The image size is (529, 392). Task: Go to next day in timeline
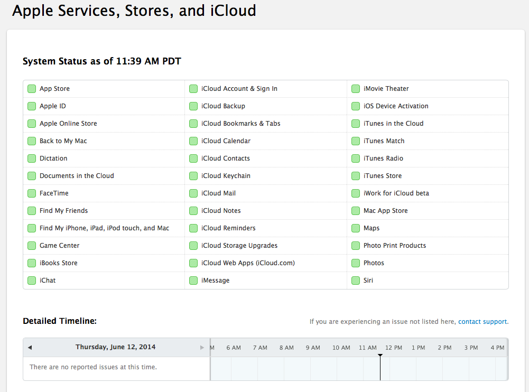point(202,348)
